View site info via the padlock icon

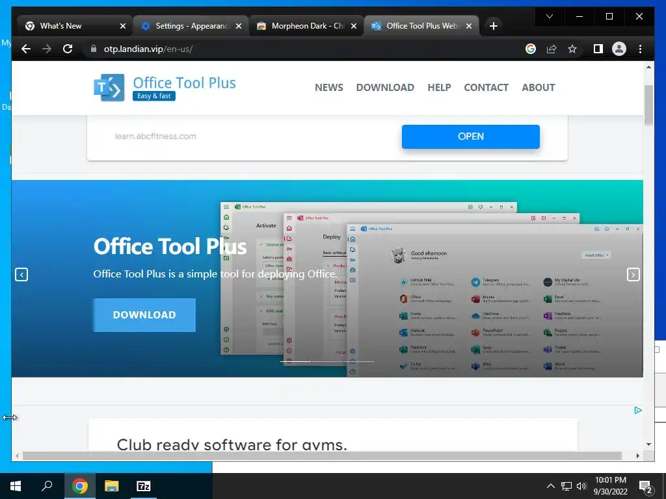pyautogui.click(x=94, y=49)
